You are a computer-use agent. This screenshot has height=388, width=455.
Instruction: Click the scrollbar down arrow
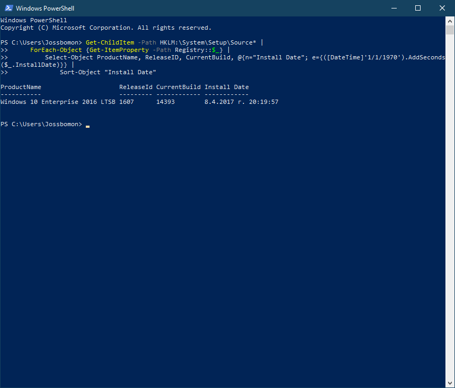(x=450, y=383)
